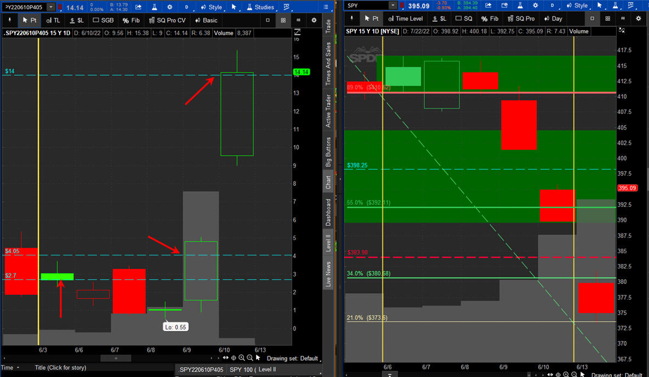Open Style menu in left chart
Screen dimensions: 649x377
click(x=212, y=7)
